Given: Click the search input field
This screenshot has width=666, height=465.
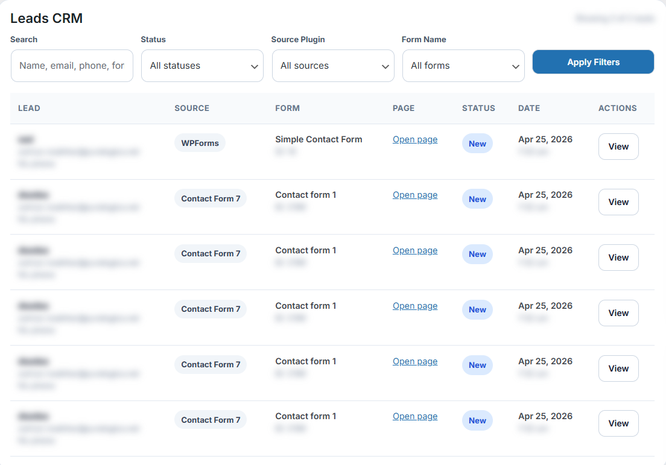Looking at the screenshot, I should [72, 66].
